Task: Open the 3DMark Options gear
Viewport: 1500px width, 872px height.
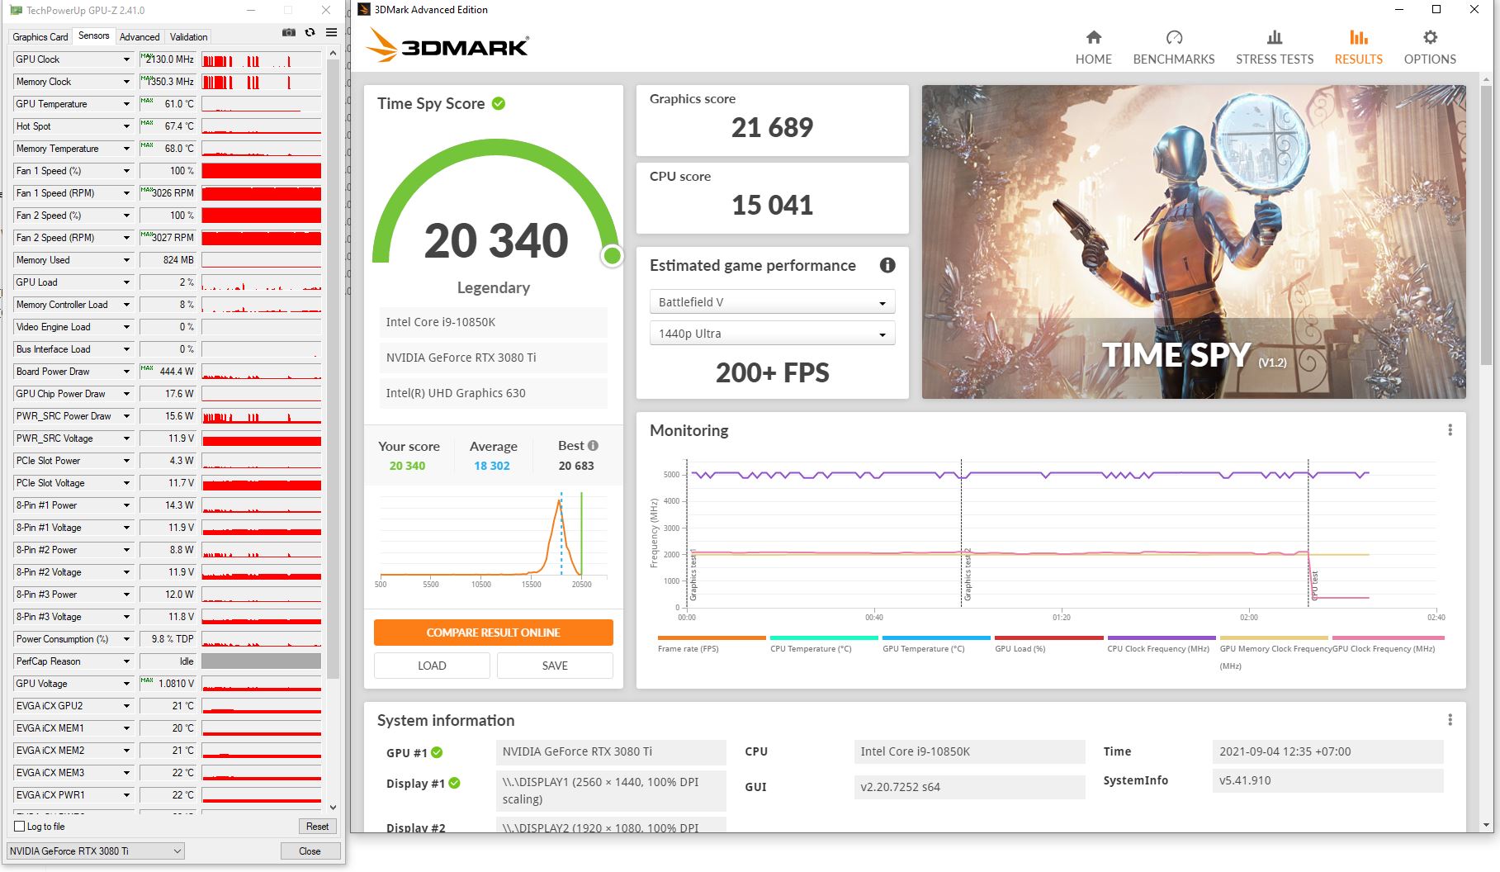Action: click(1430, 48)
